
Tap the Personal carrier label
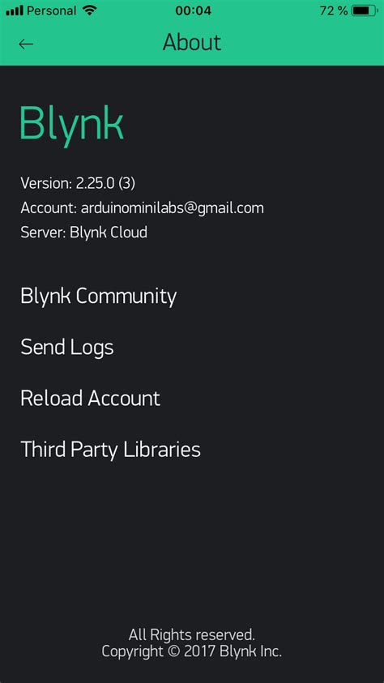51,11
